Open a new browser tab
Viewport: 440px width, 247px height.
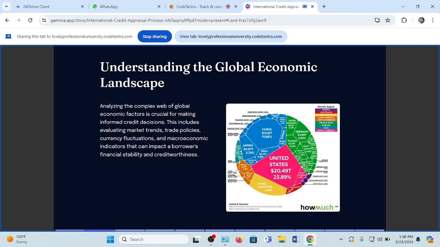point(324,7)
